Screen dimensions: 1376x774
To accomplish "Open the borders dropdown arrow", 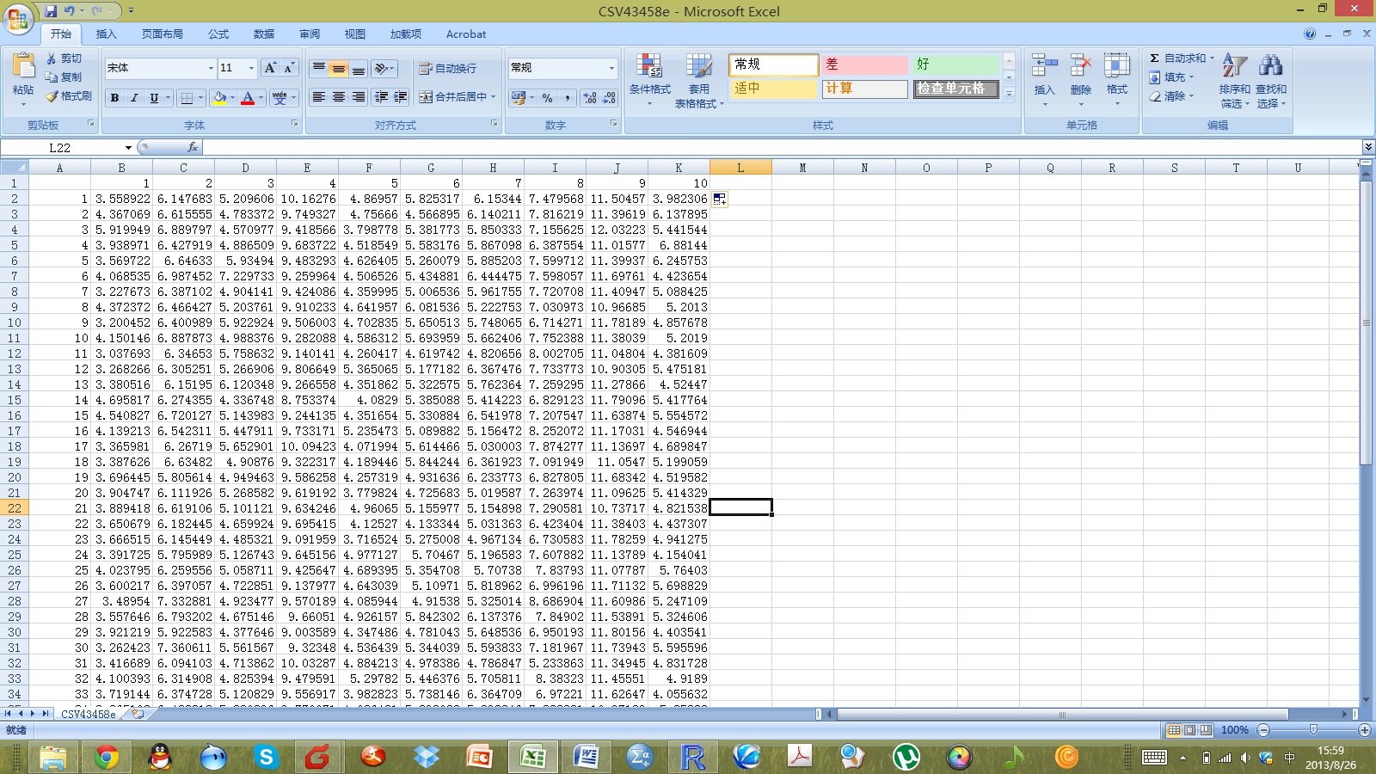I will pyautogui.click(x=200, y=98).
